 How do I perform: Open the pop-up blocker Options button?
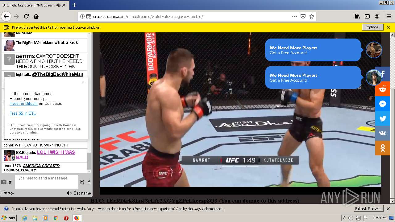click(372, 27)
